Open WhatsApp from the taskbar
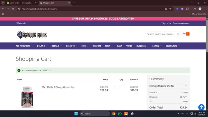 point(120,114)
